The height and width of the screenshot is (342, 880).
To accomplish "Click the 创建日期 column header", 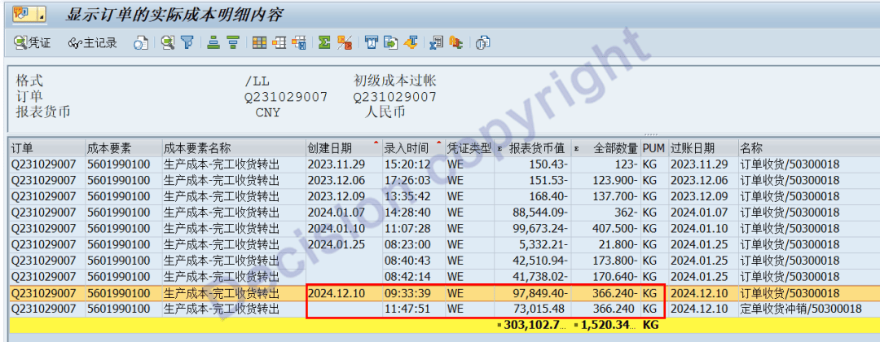I will [x=329, y=148].
